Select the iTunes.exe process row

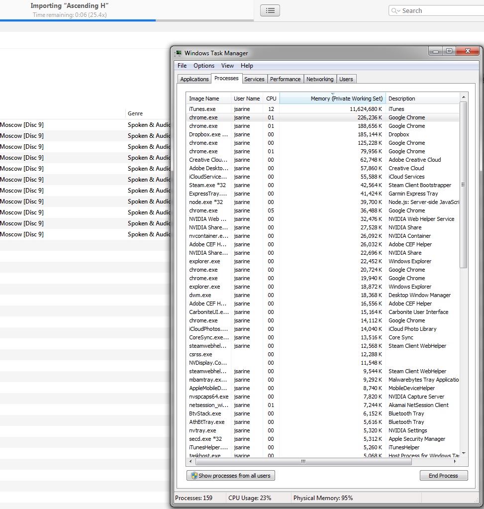(x=323, y=109)
